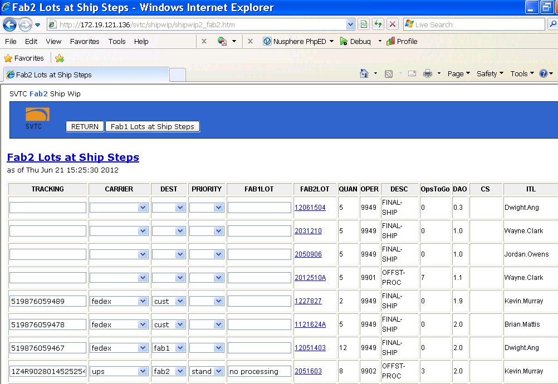Open the File menu

click(11, 41)
